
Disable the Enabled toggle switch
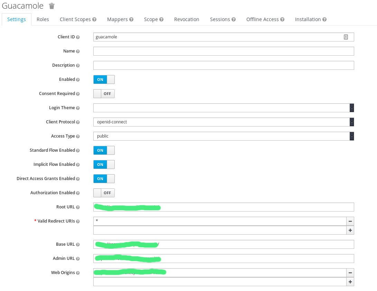click(104, 79)
